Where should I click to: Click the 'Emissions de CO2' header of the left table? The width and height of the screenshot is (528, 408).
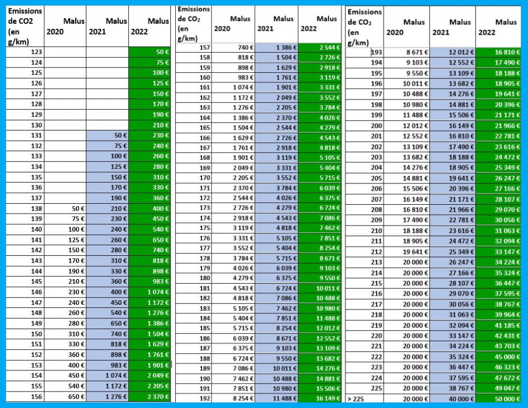tap(25, 26)
